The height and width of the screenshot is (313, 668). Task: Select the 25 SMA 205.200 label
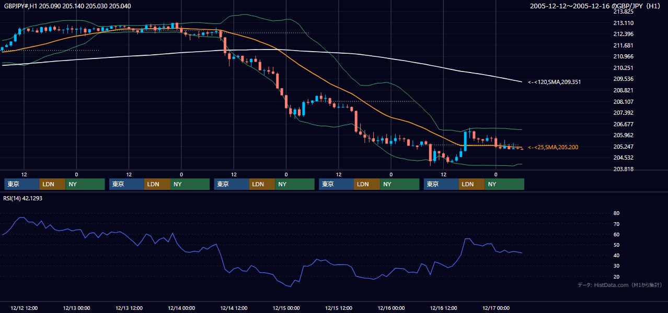tap(552, 147)
